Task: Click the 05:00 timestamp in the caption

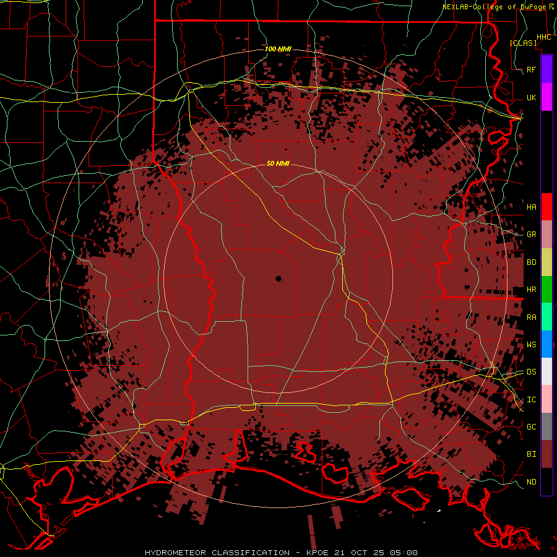Action: click(x=403, y=553)
